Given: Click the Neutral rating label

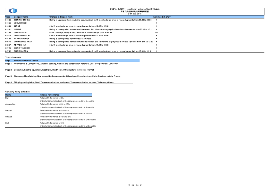Looking at the screenshot, I should coord(9,110).
